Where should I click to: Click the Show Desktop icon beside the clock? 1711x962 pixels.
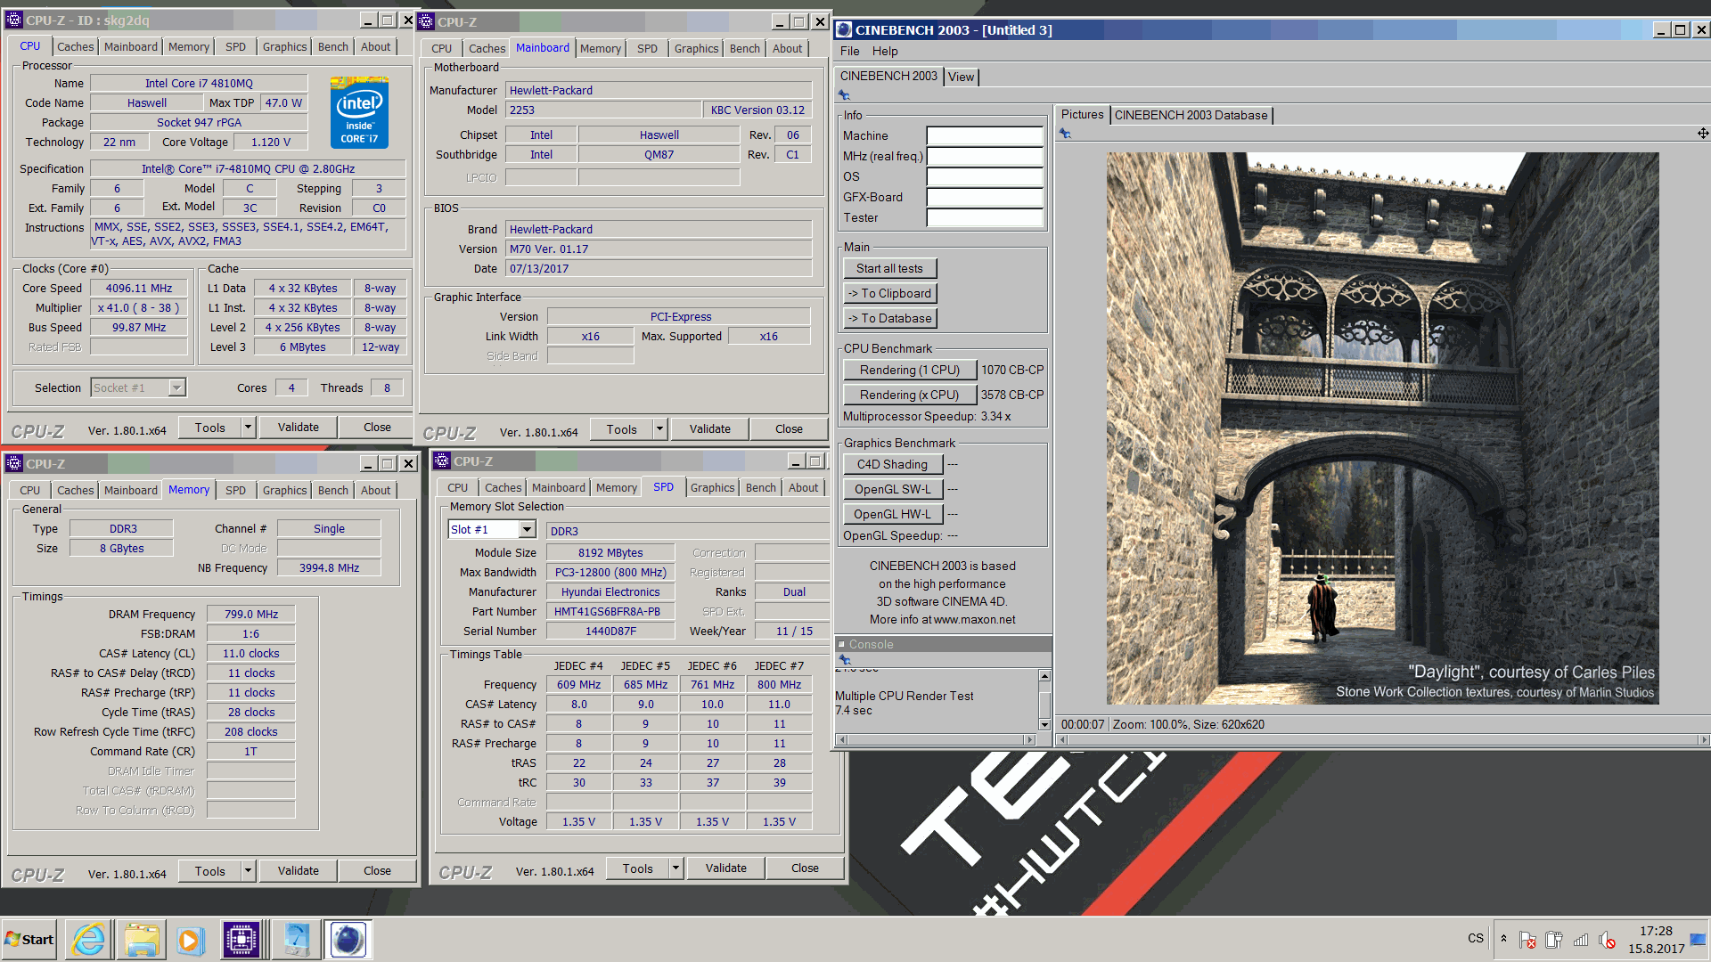click(x=1698, y=940)
